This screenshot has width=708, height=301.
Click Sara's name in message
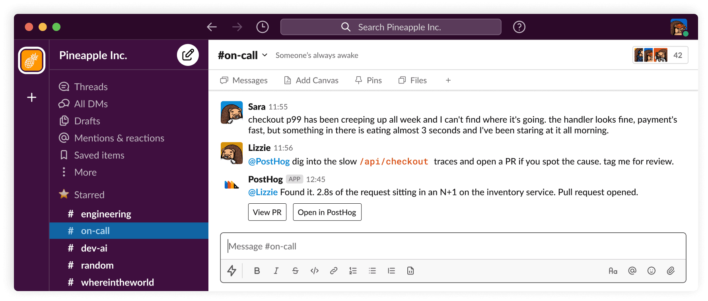click(257, 107)
